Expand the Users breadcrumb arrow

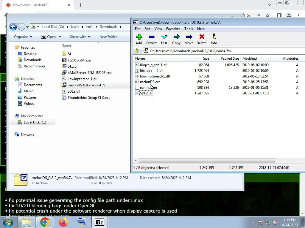coord(83,27)
